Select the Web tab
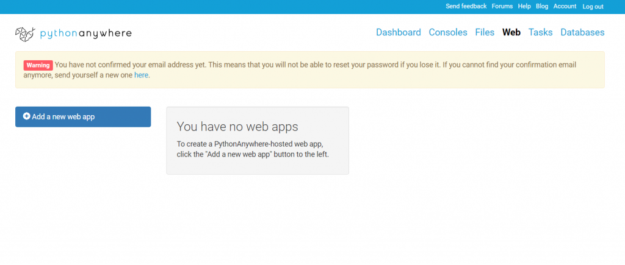Viewport: 625px width, 265px height. click(x=511, y=32)
